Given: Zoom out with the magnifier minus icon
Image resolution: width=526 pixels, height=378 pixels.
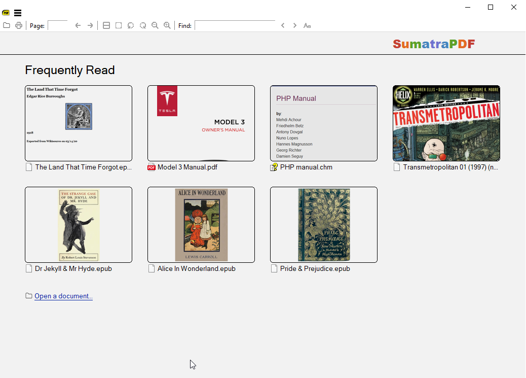Looking at the screenshot, I should pos(155,25).
